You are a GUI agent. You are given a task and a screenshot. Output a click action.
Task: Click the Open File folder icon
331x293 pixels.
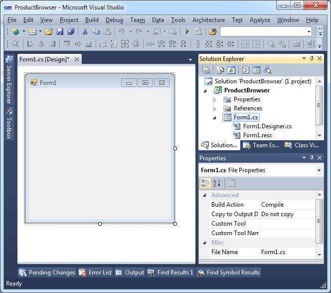coord(49,32)
